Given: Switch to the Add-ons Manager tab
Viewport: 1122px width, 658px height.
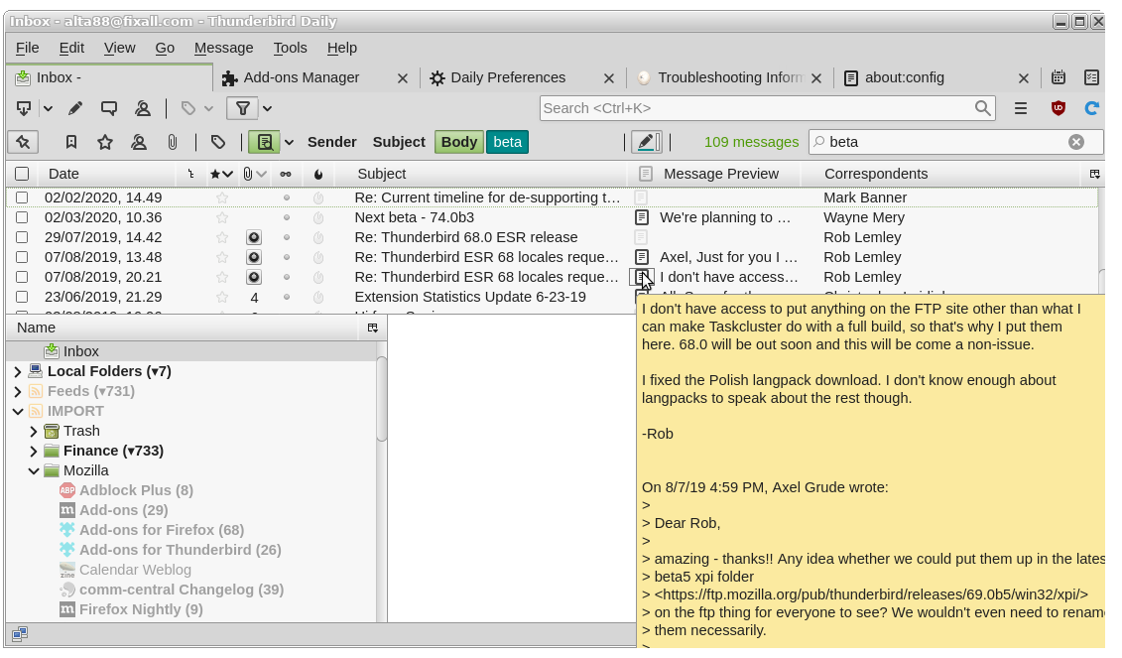Looking at the screenshot, I should pyautogui.click(x=315, y=77).
